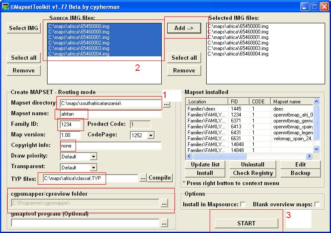Click the Edit button
Screen dimensions: 331x233
300,164
